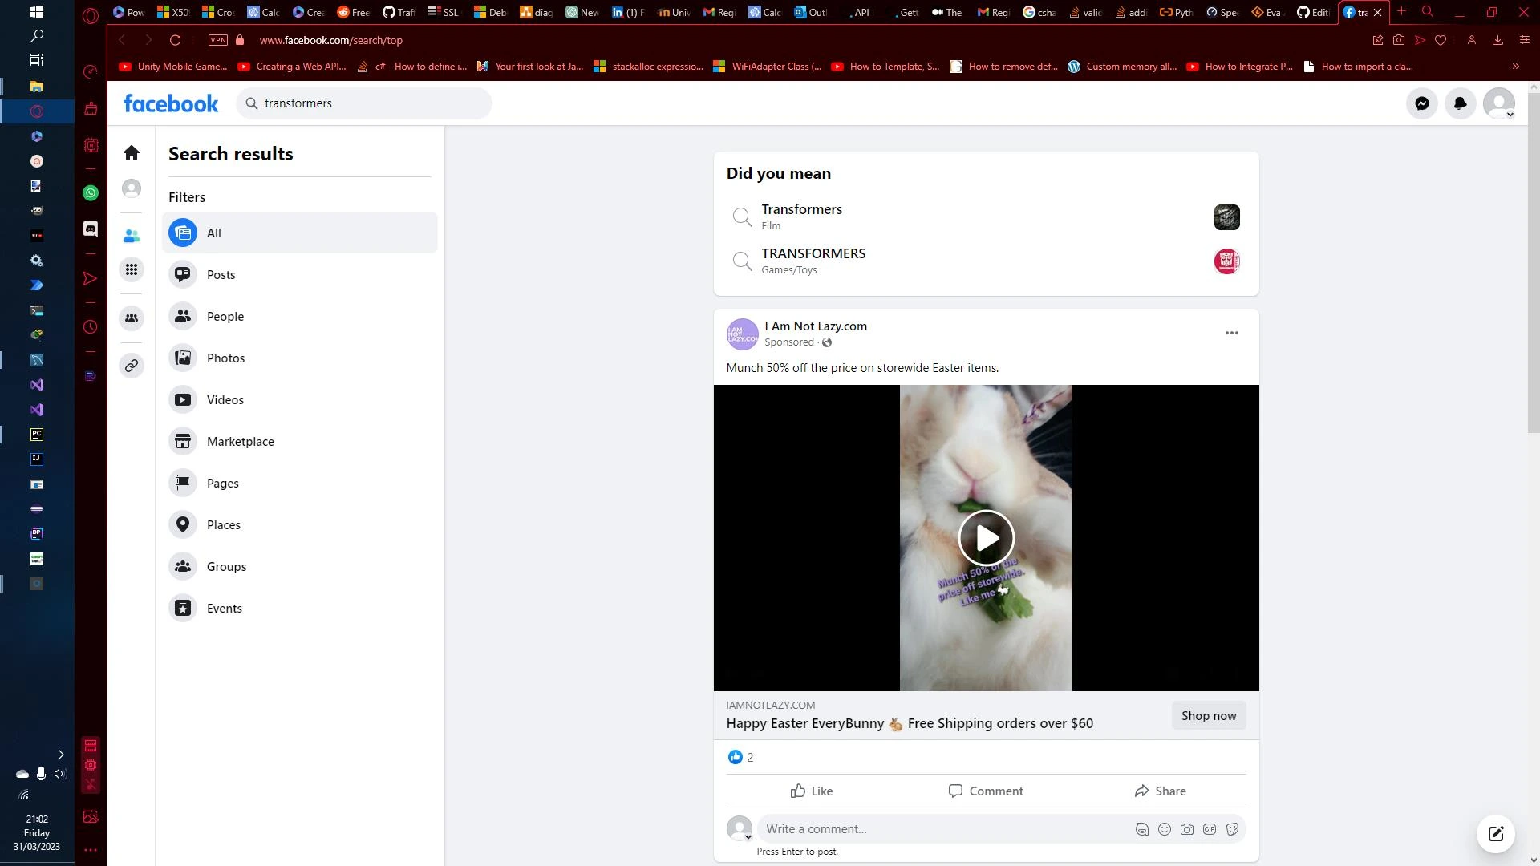The height and width of the screenshot is (866, 1540).
Task: Filter results by Groups
Action: click(300, 567)
